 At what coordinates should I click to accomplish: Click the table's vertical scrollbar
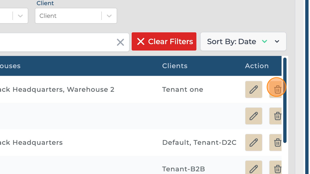285,99
